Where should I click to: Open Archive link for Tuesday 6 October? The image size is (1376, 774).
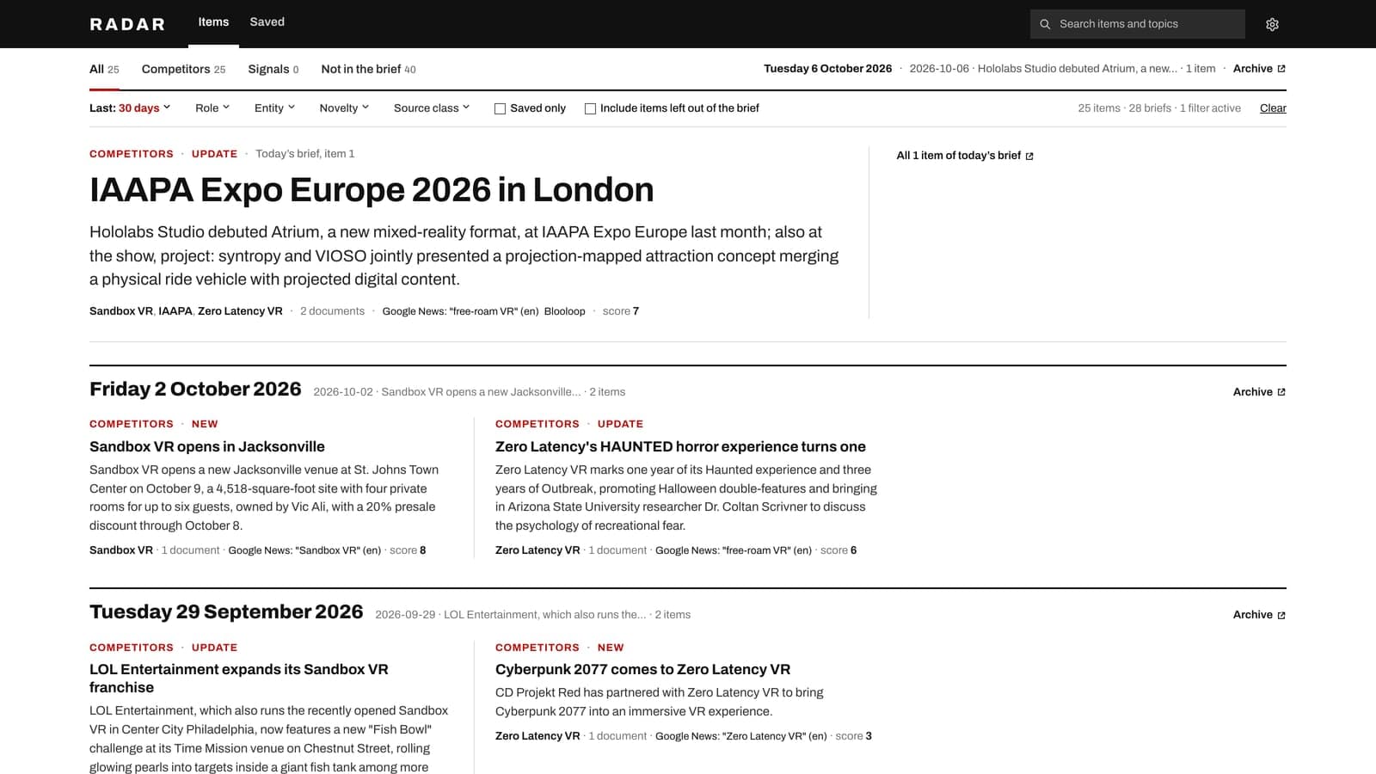tap(1259, 69)
